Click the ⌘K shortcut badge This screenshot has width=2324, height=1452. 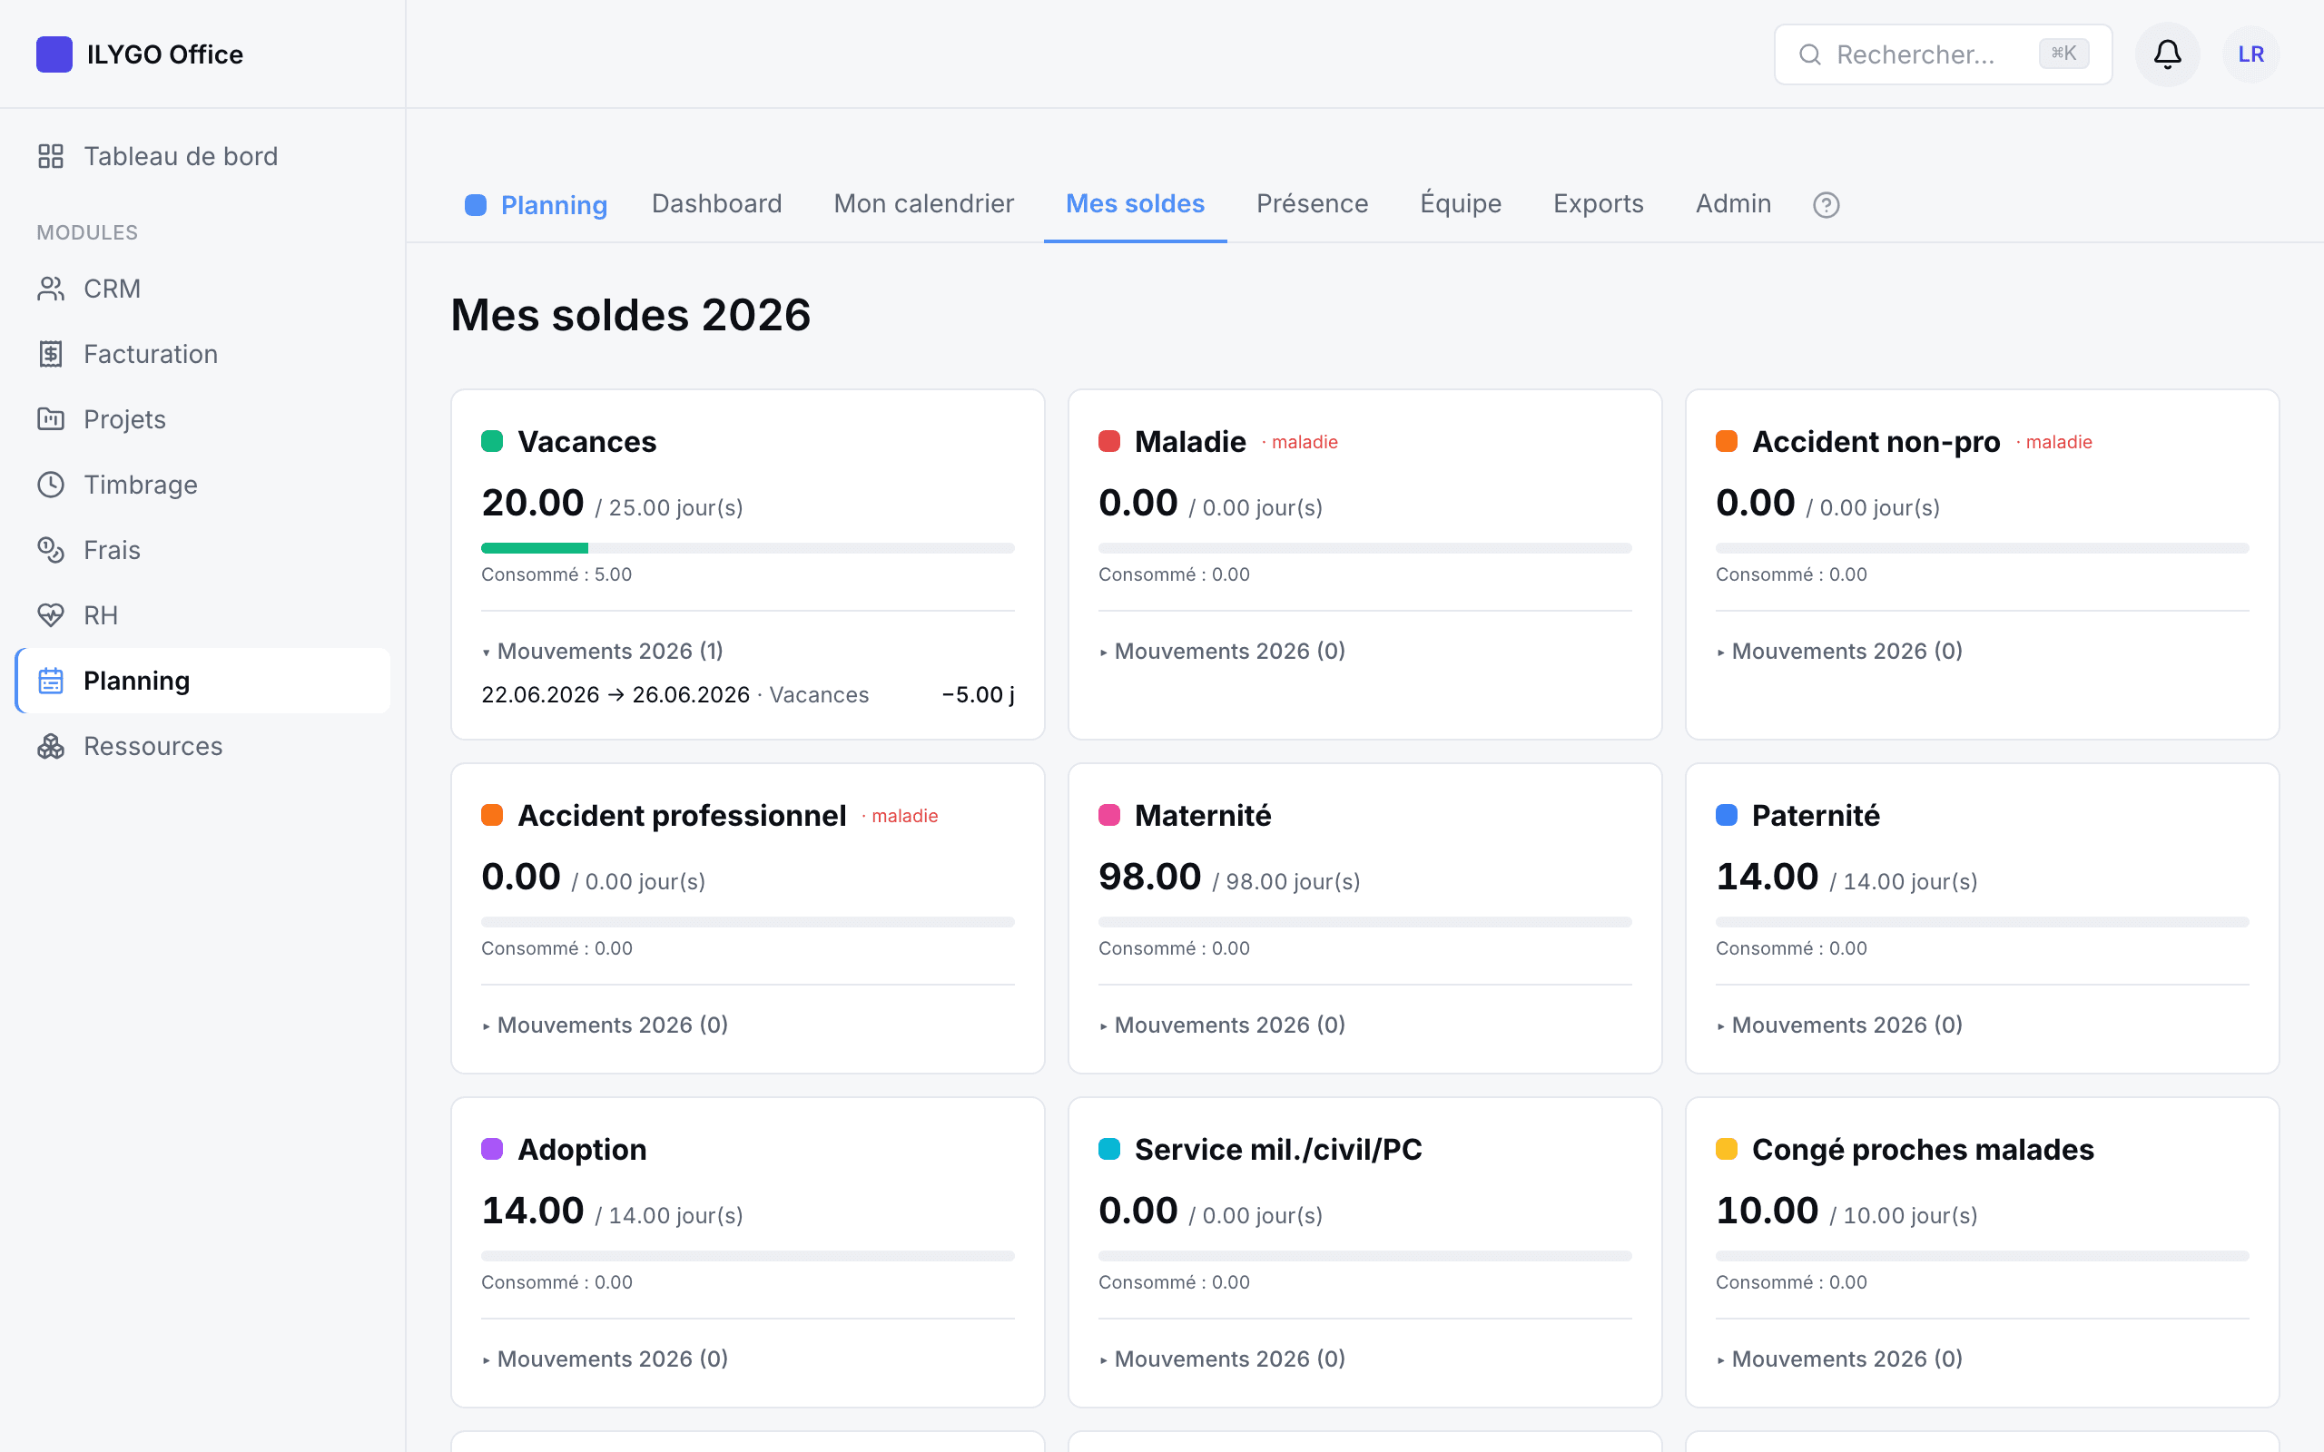coord(2063,54)
